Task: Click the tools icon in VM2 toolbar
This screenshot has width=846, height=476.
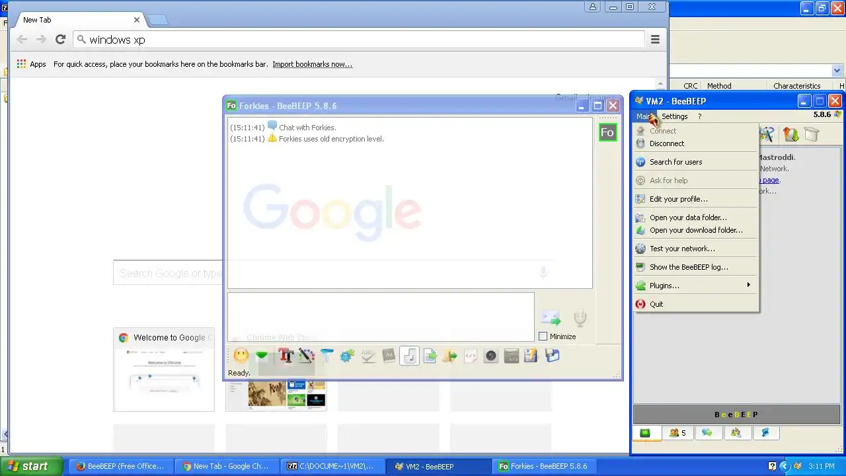Action: (767, 134)
